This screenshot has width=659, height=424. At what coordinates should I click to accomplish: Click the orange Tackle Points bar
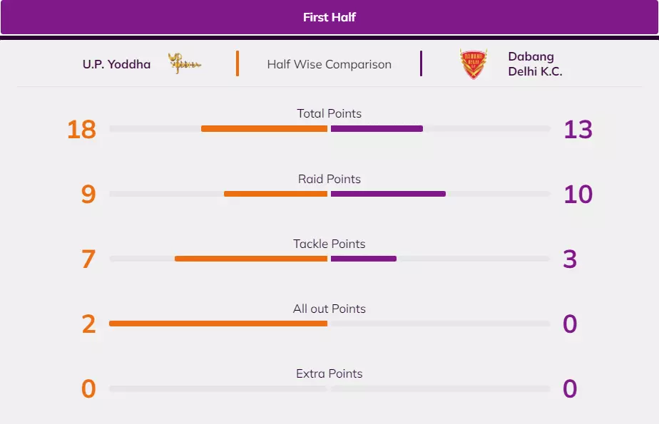(251, 259)
